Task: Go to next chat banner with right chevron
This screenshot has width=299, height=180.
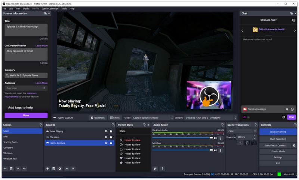Action: (x=295, y=31)
